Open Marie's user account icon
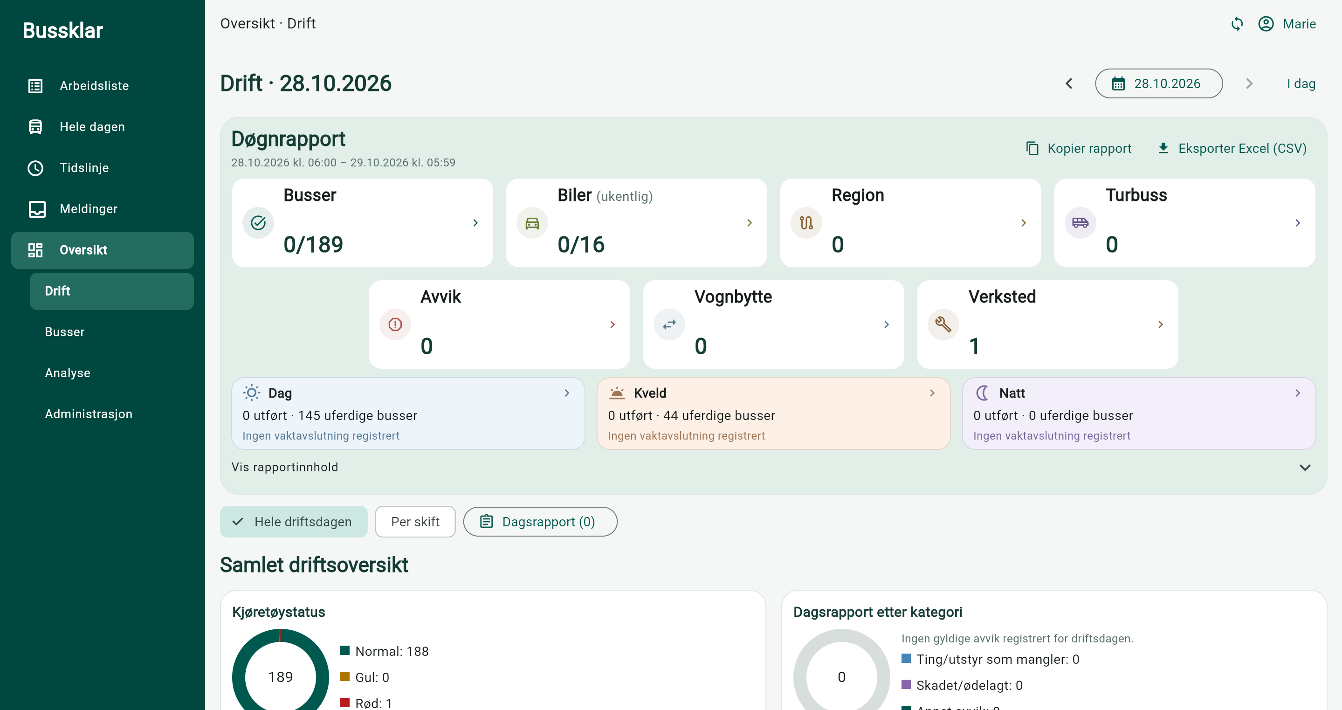 1266,24
